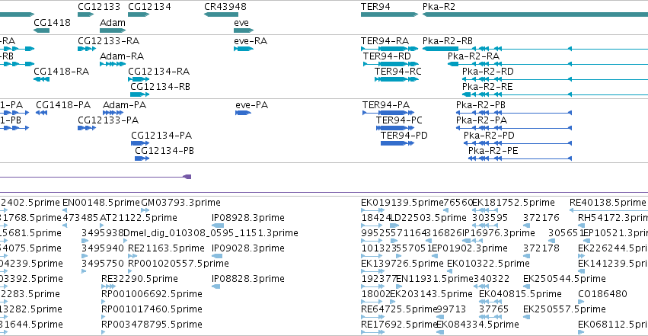
Task: Click the Pka-R2 gene label
Action: (439, 7)
